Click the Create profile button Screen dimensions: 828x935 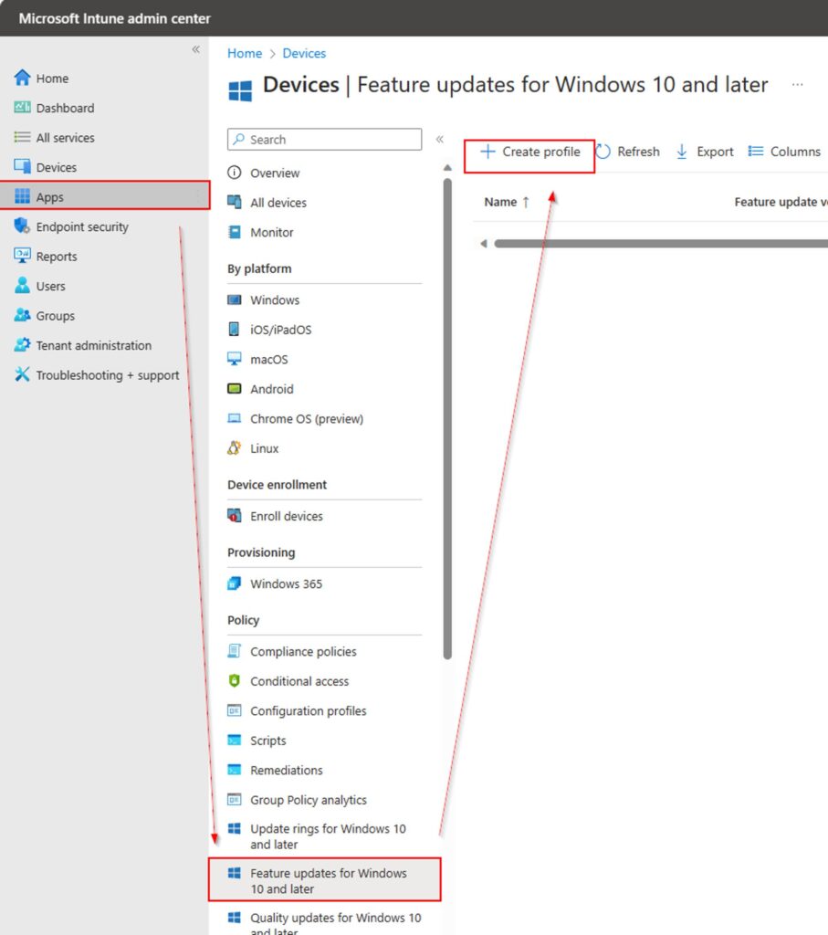coord(529,151)
